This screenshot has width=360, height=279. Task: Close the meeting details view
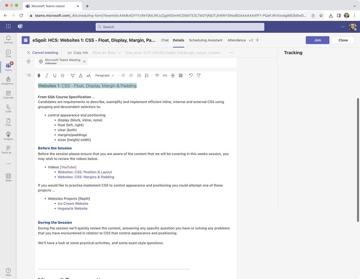[x=343, y=40]
